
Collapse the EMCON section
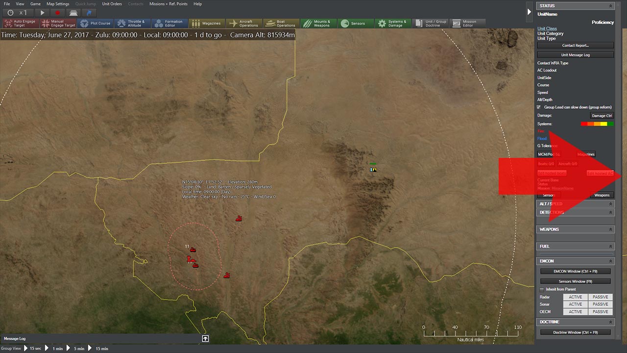[610, 261]
